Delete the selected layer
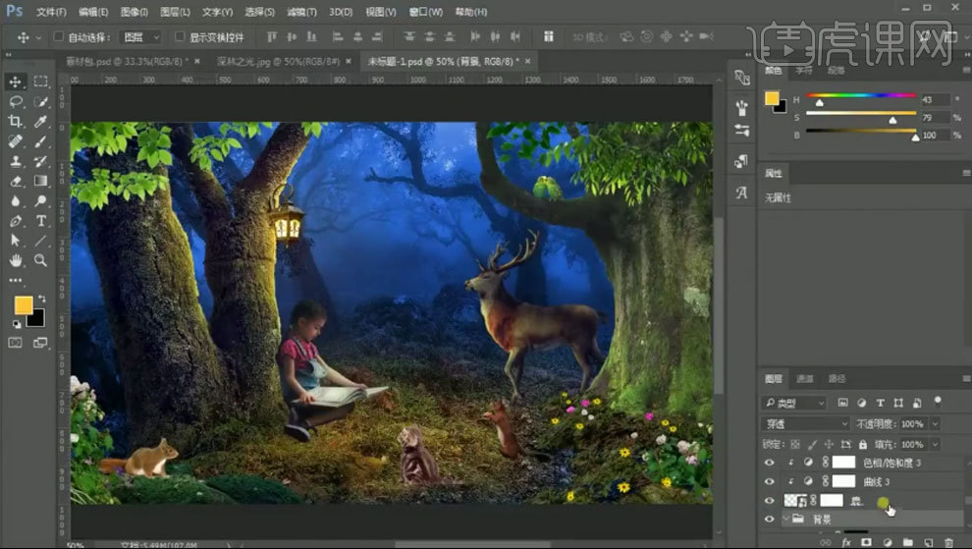 tap(948, 542)
